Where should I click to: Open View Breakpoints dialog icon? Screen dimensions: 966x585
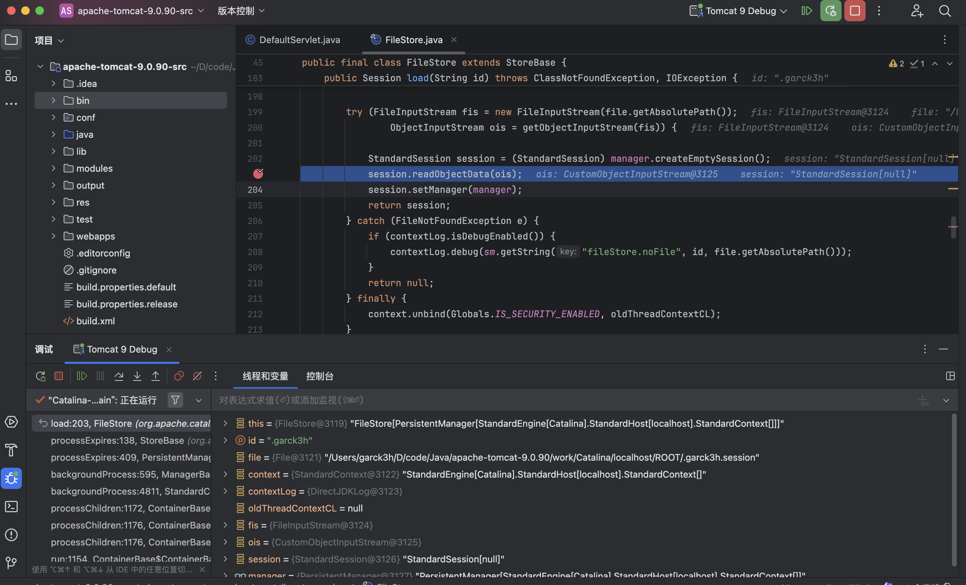179,376
